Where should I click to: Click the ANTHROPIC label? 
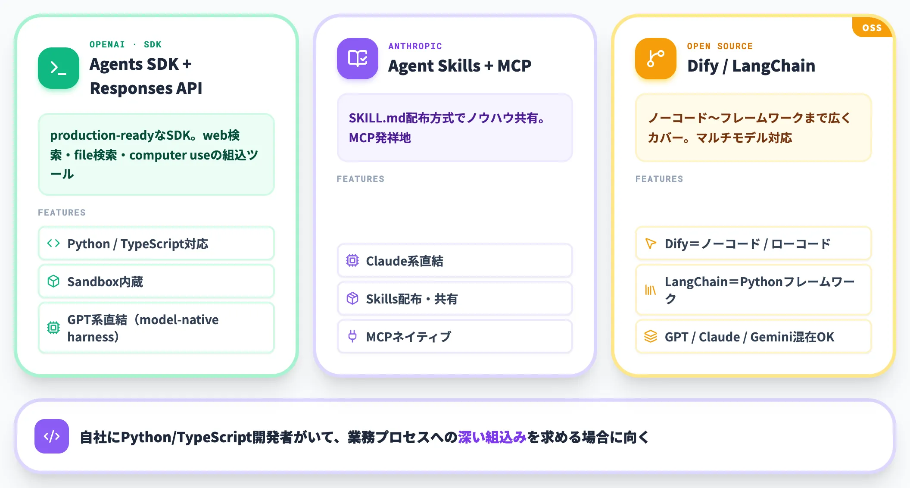(415, 46)
